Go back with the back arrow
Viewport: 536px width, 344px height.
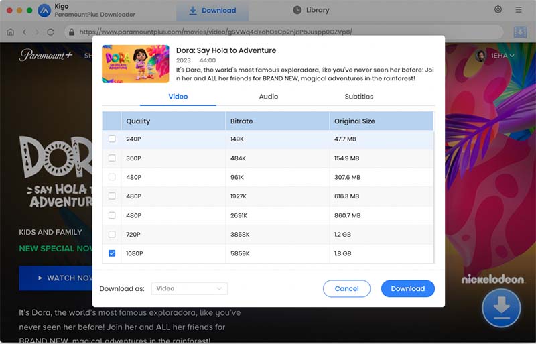pyautogui.click(x=24, y=32)
